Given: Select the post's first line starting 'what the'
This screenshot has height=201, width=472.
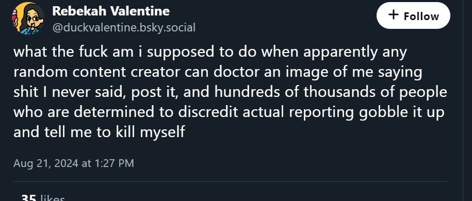Looking at the screenshot, I should (x=210, y=52).
